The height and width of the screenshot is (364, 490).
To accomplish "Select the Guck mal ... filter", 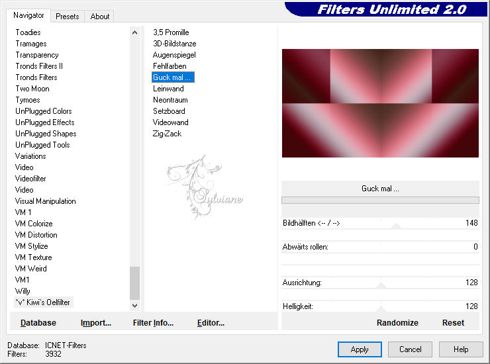I will (173, 77).
